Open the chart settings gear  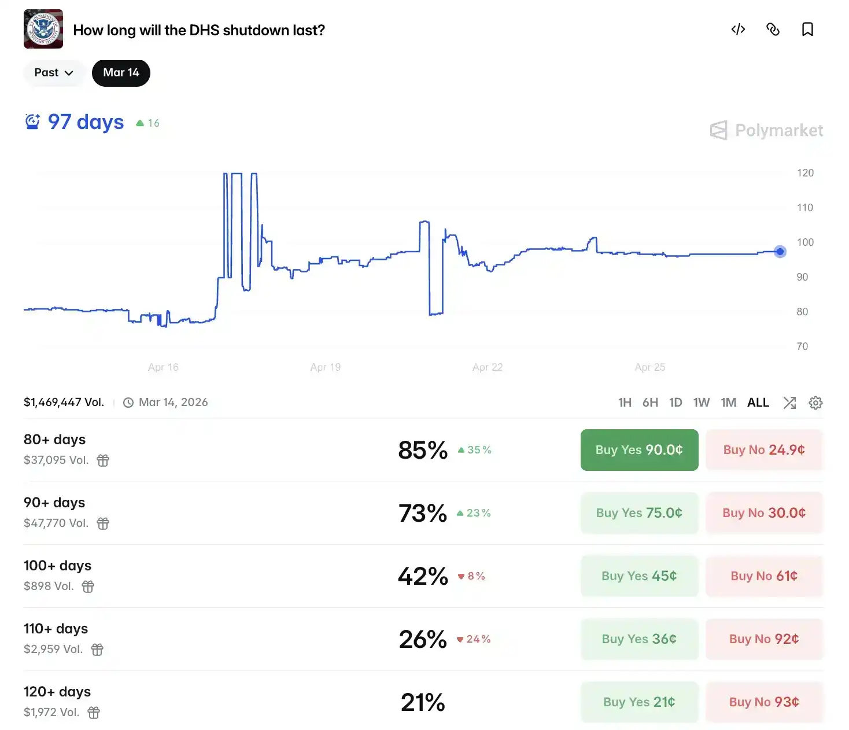815,403
